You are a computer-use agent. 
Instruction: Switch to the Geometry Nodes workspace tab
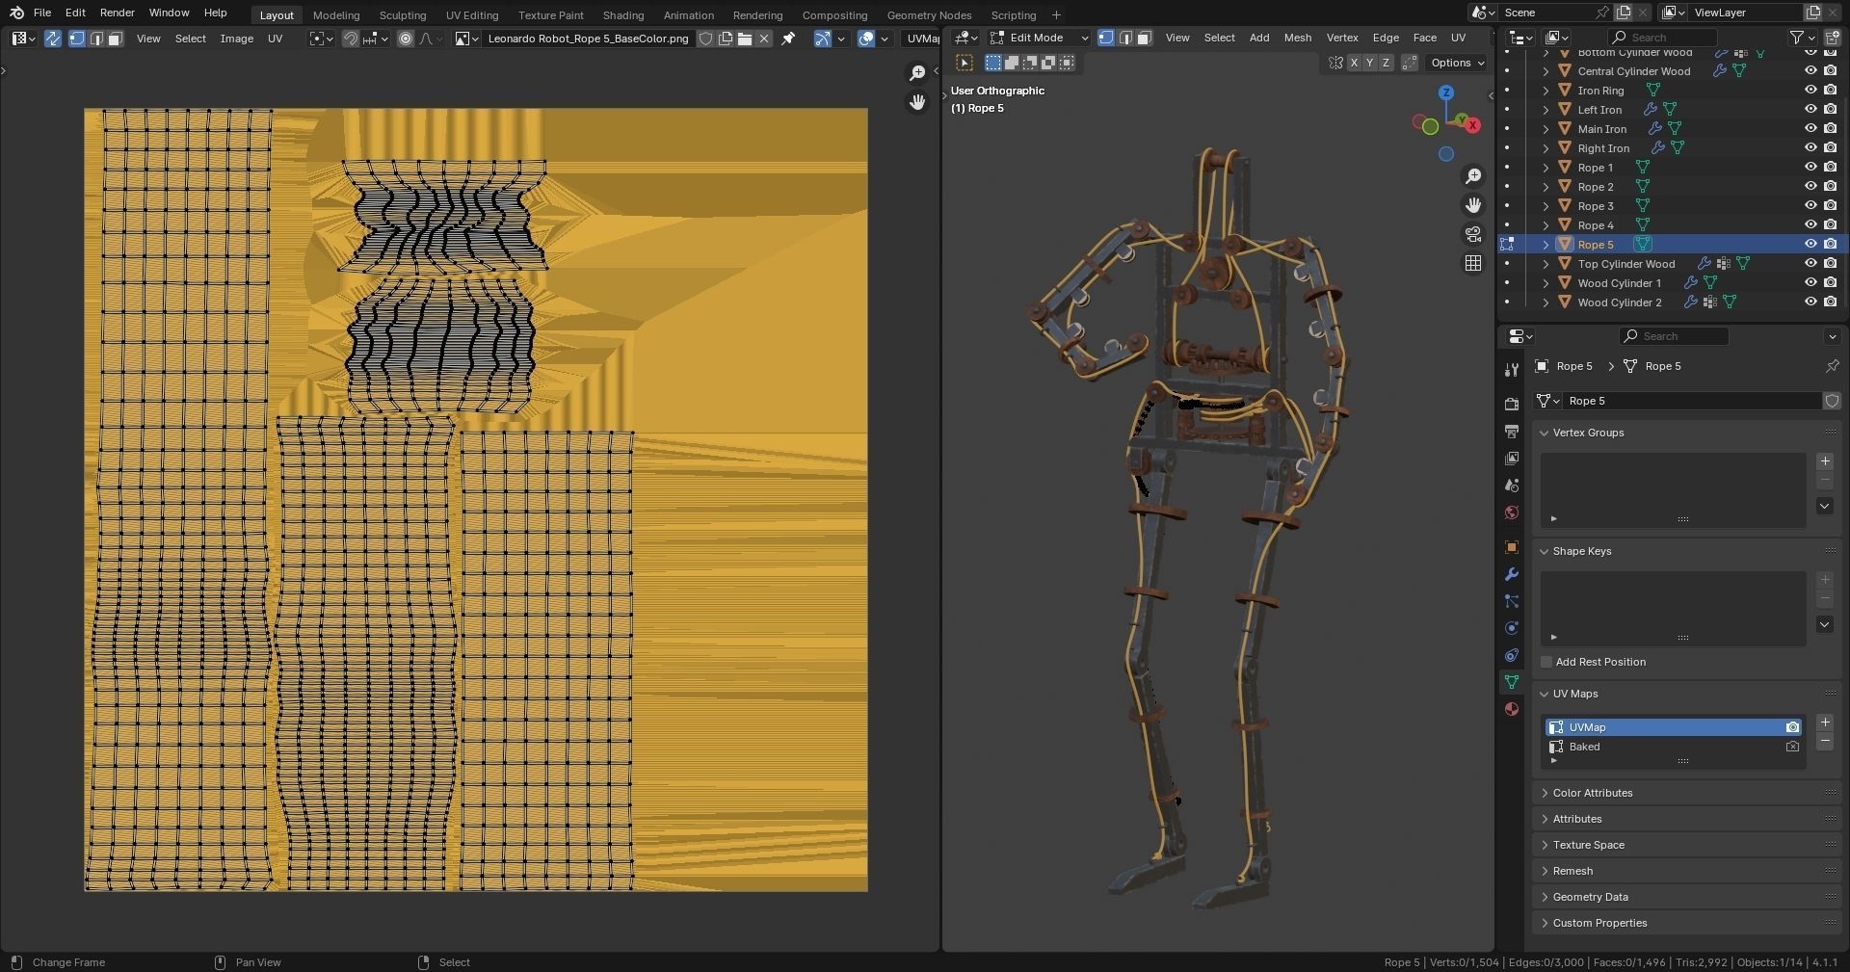click(x=929, y=15)
